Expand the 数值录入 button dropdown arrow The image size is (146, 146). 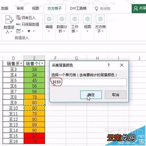(x=11, y=32)
